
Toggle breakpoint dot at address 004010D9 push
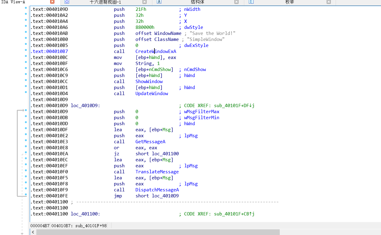(x=26, y=110)
